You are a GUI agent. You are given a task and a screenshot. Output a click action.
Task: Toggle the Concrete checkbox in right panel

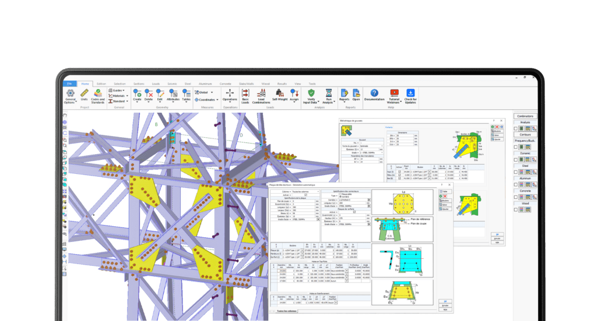516,197
